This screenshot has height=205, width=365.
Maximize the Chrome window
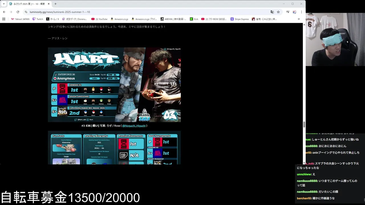(293, 4)
